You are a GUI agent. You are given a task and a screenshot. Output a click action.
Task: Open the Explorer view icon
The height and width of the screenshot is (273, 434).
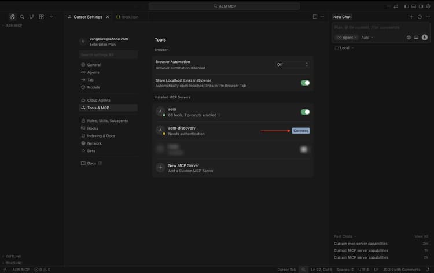tap(13, 17)
